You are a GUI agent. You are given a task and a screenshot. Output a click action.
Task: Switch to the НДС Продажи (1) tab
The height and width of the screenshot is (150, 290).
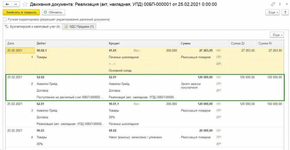pos(79,27)
